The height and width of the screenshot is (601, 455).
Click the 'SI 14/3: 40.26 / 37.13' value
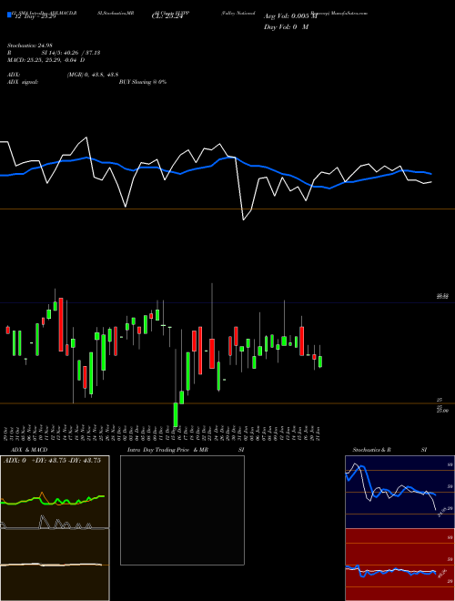tap(71, 53)
